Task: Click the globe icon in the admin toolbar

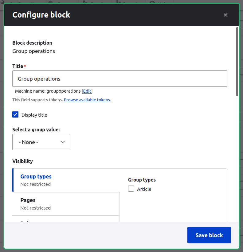Action: [x=51, y=2]
